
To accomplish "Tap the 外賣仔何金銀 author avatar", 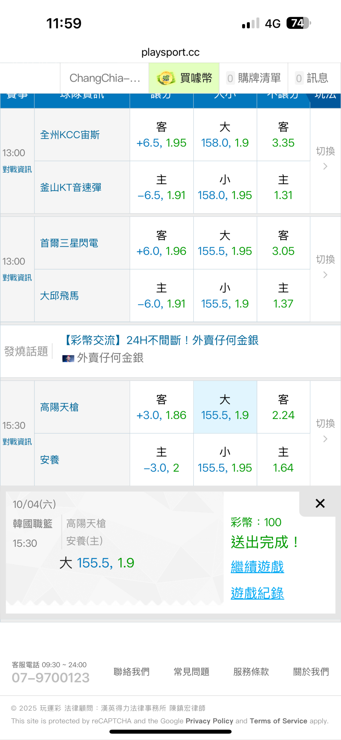I will click(x=68, y=358).
